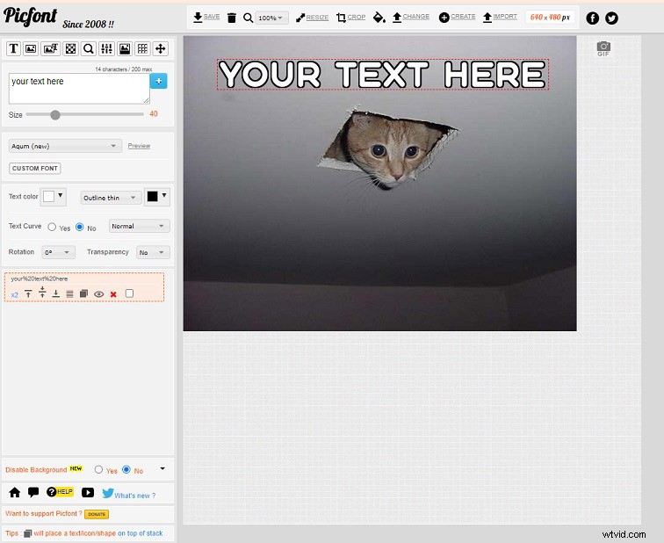This screenshot has width=664, height=543.
Task: Click the blue plus add-text button
Action: tap(159, 81)
